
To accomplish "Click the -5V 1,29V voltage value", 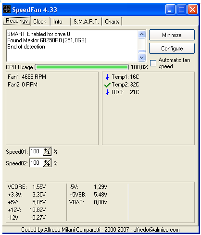I will pyautogui.click(x=100, y=187).
